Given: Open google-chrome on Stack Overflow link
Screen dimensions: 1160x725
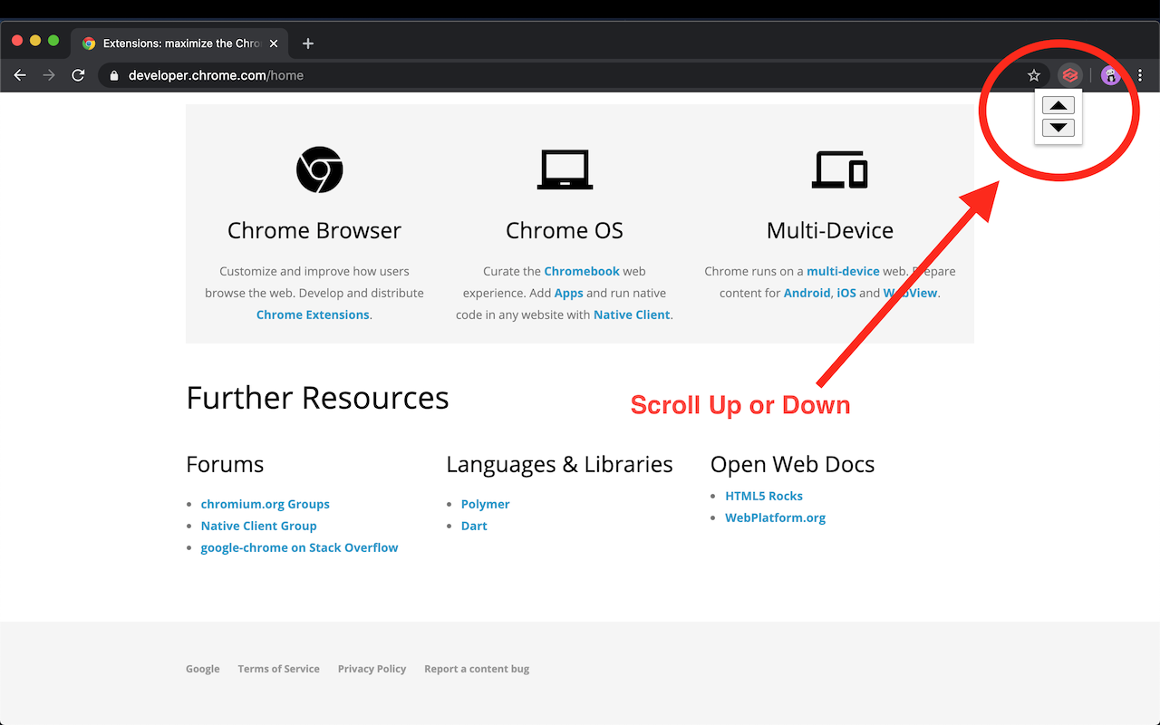Looking at the screenshot, I should [x=299, y=547].
